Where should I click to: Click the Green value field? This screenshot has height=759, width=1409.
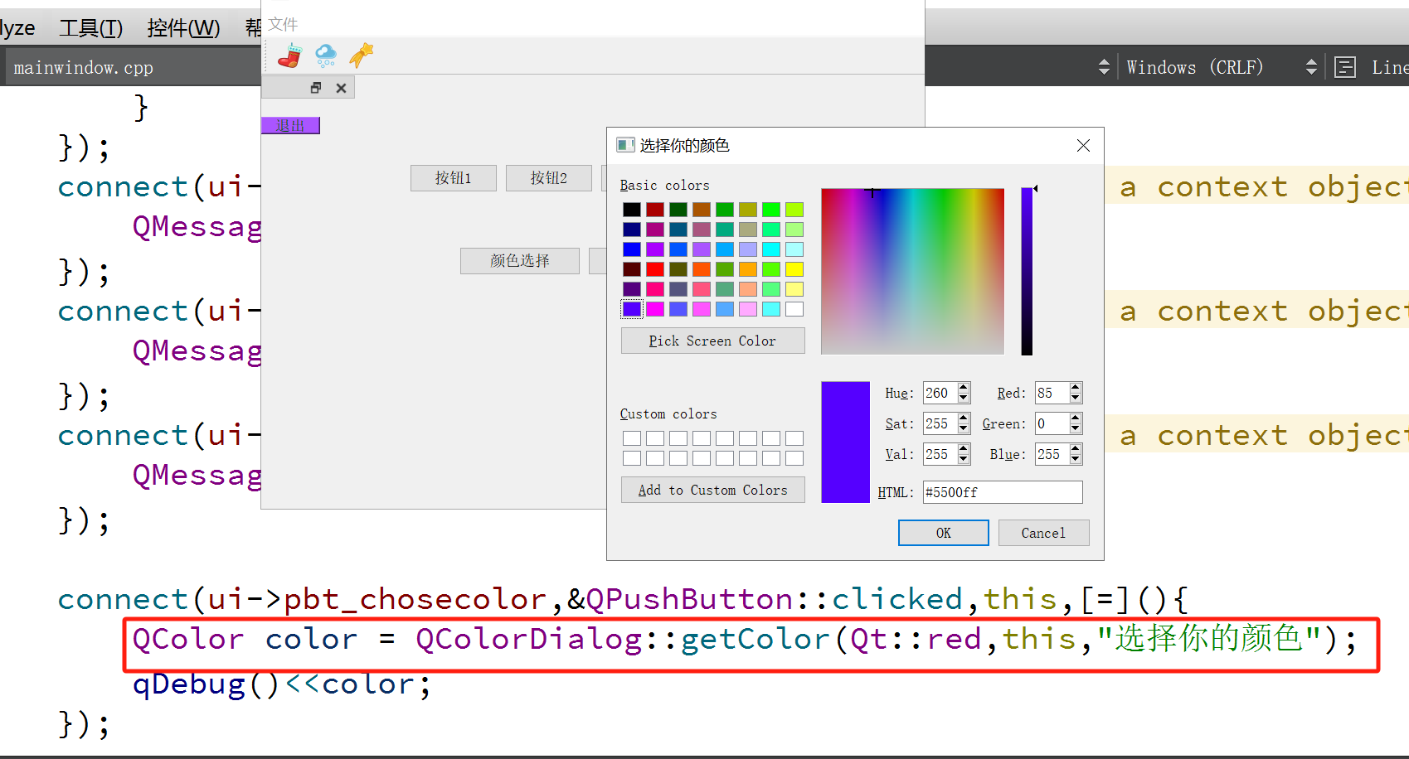click(x=1052, y=423)
